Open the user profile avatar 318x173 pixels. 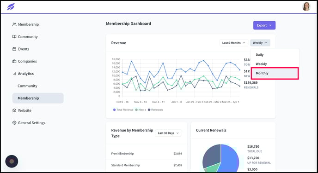(306, 6)
